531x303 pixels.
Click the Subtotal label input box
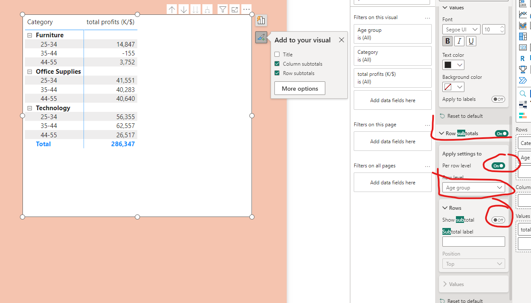tap(474, 242)
